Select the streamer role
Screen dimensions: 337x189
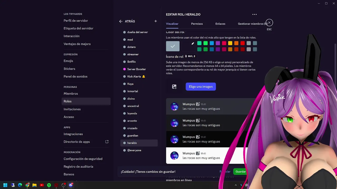coord(139,54)
